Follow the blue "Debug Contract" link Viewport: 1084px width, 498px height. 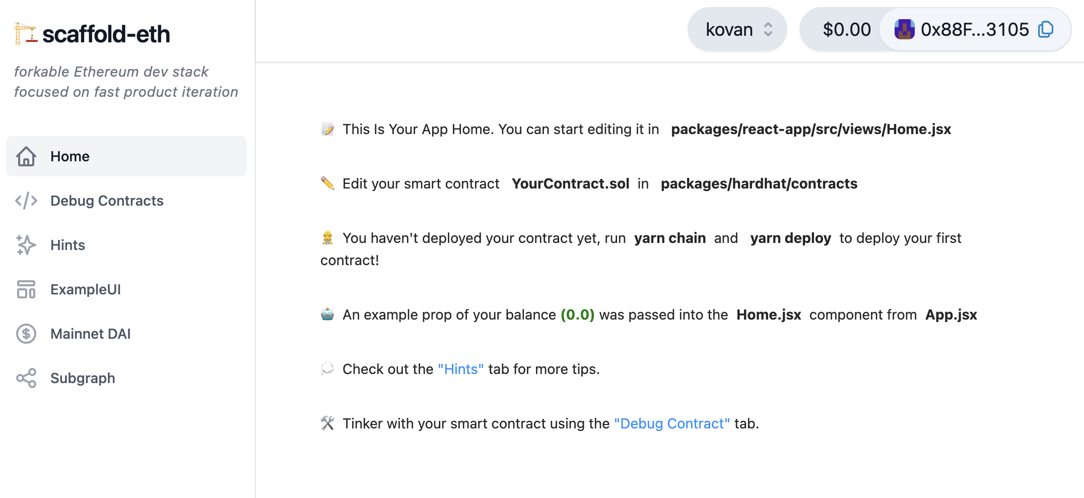click(x=671, y=423)
